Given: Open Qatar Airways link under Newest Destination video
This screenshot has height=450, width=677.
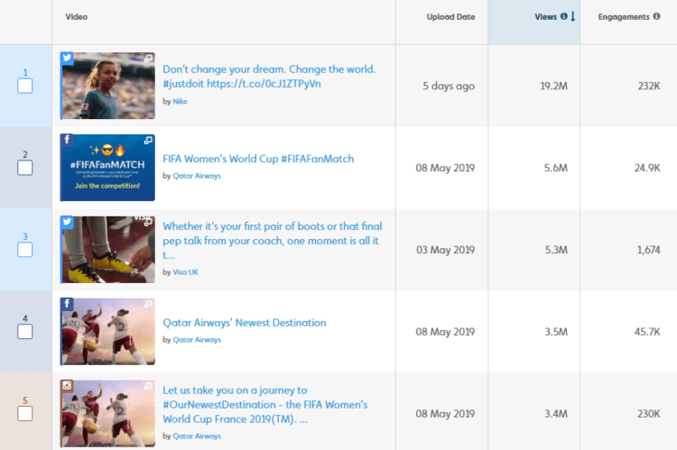Looking at the screenshot, I should pos(197,340).
